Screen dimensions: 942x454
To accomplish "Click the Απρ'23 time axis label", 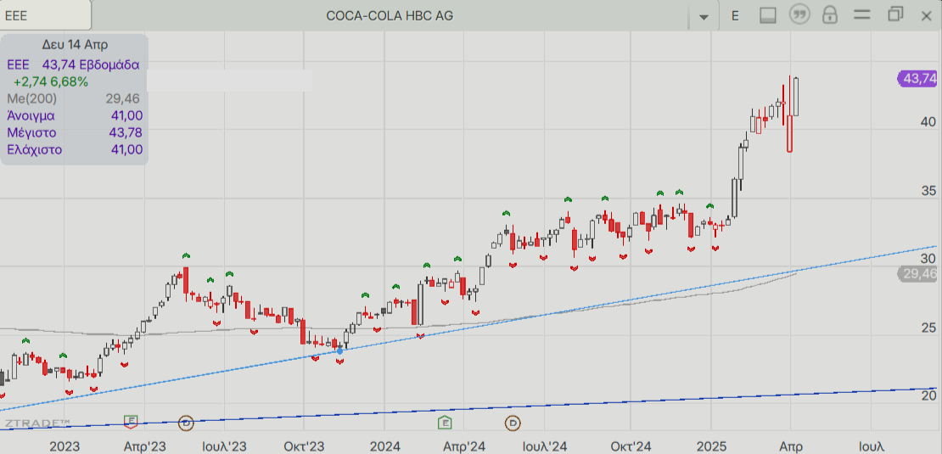I will point(145,447).
